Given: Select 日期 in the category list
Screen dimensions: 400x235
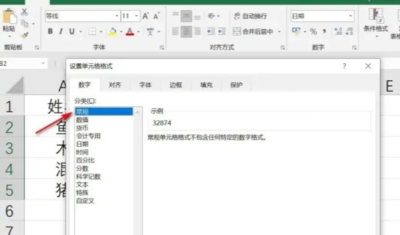Looking at the screenshot, I should point(104,144).
